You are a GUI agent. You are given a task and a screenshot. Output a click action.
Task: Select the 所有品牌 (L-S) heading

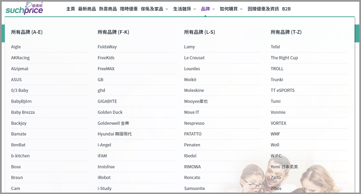199,32
